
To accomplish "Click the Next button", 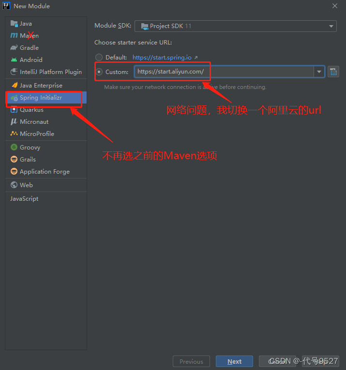I will coord(234,361).
